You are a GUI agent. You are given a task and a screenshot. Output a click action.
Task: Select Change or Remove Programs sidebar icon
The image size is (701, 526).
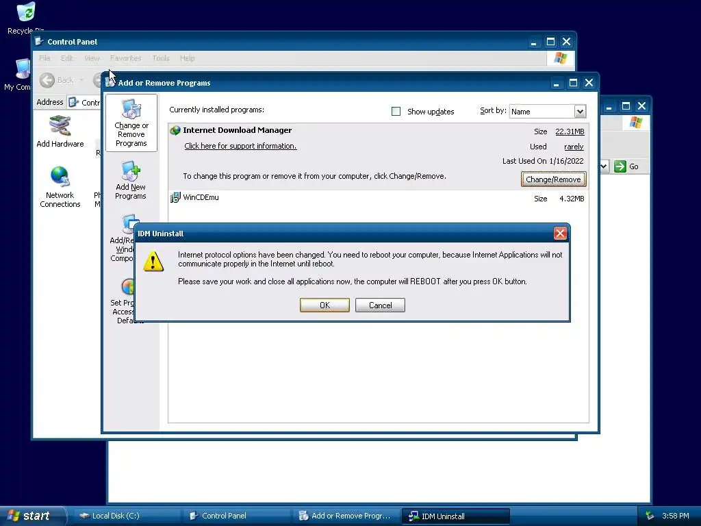tap(131, 123)
